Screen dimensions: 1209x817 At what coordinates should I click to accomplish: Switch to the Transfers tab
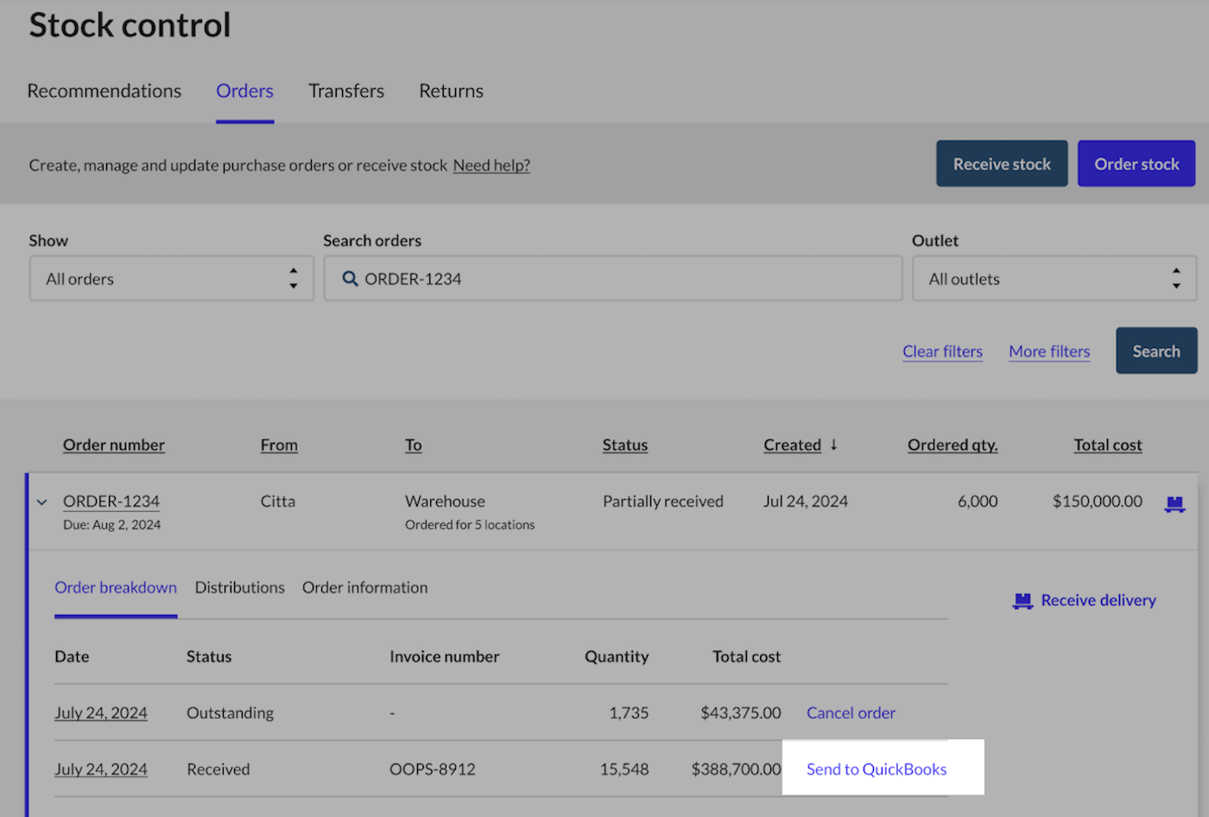click(x=346, y=91)
